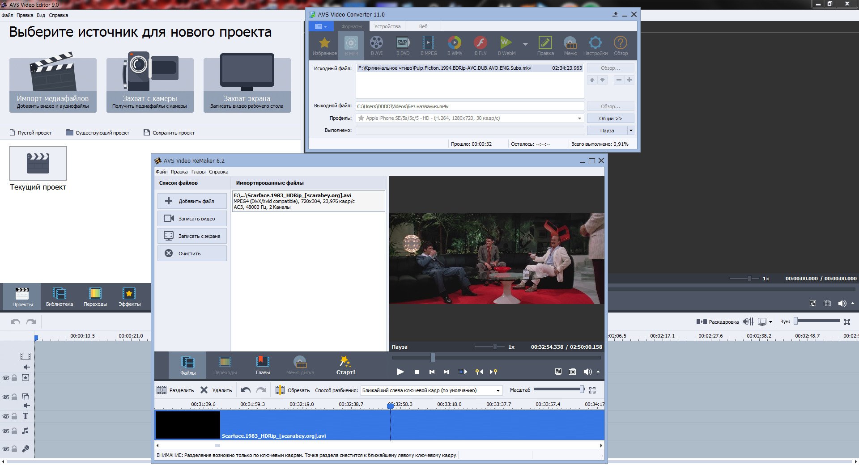This screenshot has width=859, height=465.
Task: Toggle visibility eye on video effects track
Action: pyautogui.click(x=6, y=378)
